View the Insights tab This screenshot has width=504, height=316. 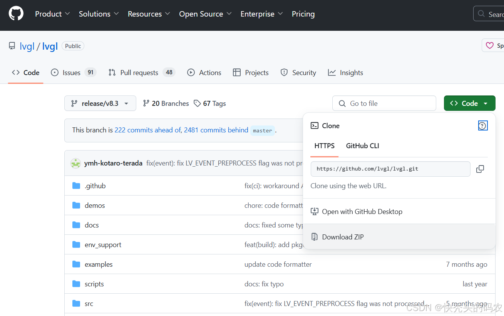pyautogui.click(x=345, y=73)
